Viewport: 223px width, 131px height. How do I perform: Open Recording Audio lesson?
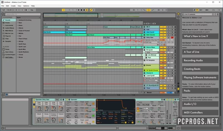coord(200,60)
